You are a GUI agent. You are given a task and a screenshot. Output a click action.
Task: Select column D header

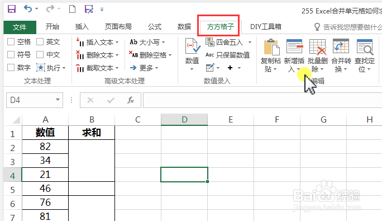[x=184, y=120]
